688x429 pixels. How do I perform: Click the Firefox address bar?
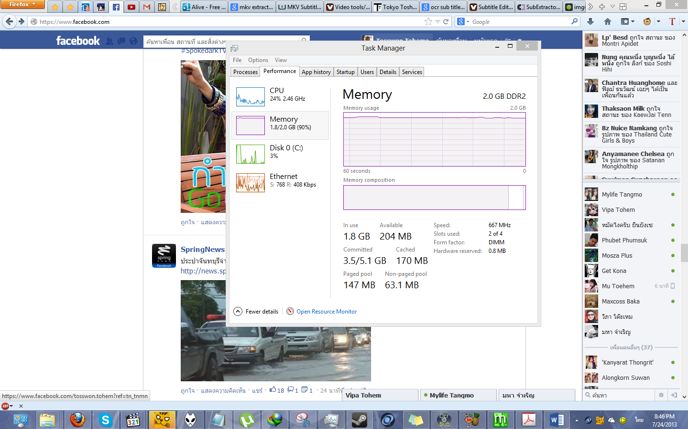point(230,21)
